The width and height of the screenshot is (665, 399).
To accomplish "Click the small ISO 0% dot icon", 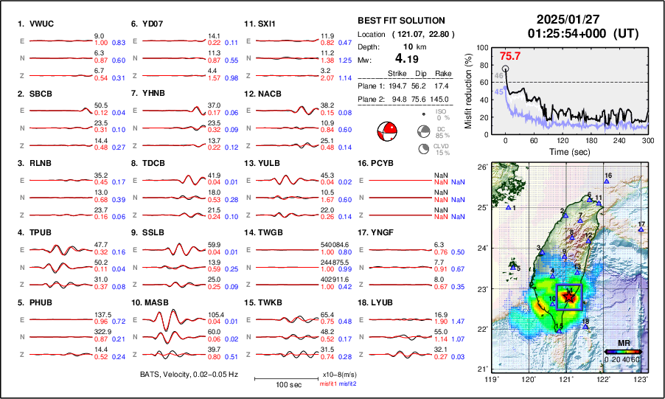I will pos(423,114).
